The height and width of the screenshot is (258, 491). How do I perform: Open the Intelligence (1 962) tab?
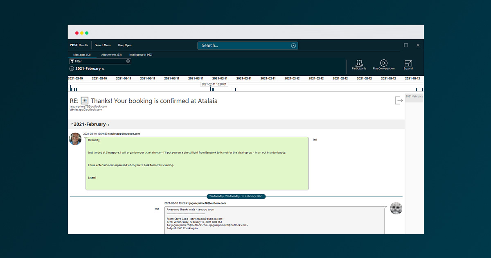point(141,54)
